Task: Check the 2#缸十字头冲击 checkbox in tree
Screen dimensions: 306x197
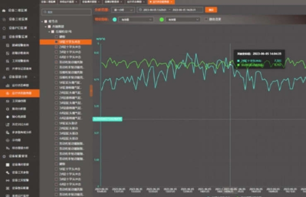Action: tap(56, 47)
